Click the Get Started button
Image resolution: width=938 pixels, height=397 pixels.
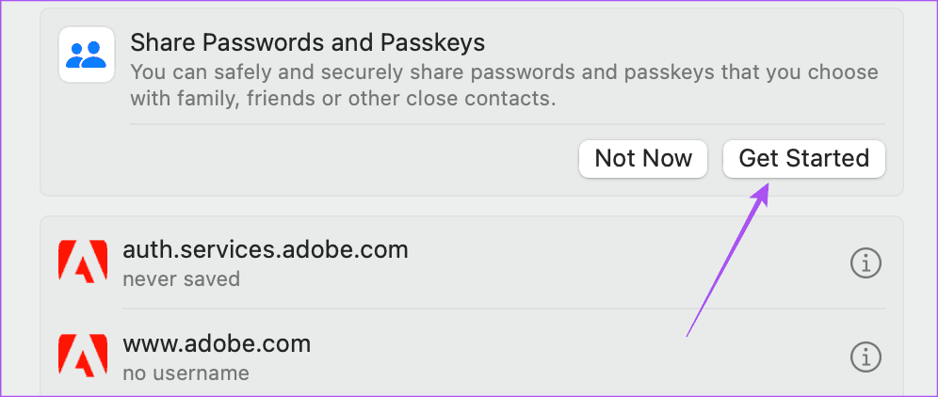803,158
